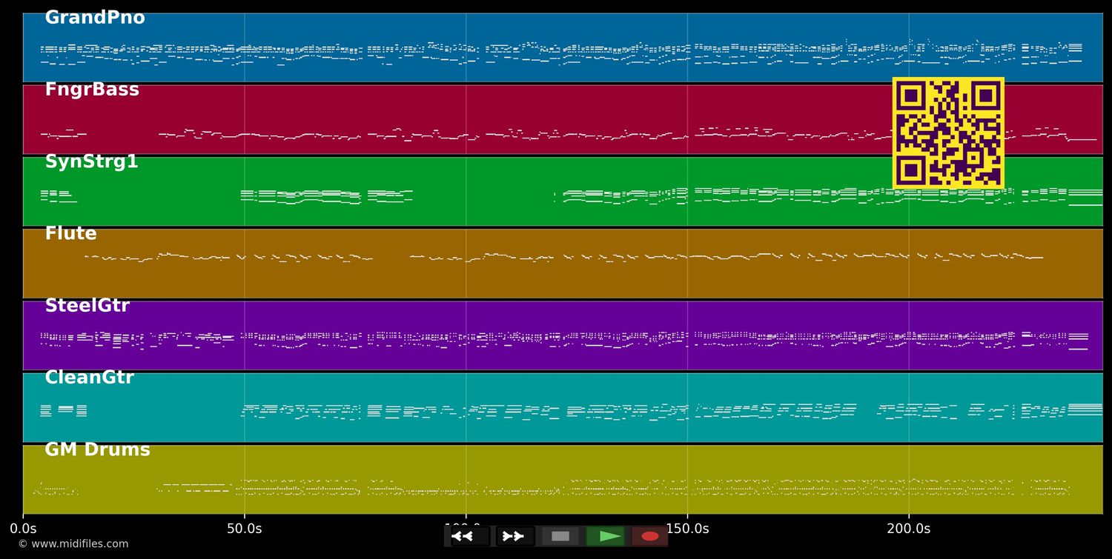Jump to the 150.0s timeline marker
Viewport: 1112px width, 559px height.
coord(687,529)
